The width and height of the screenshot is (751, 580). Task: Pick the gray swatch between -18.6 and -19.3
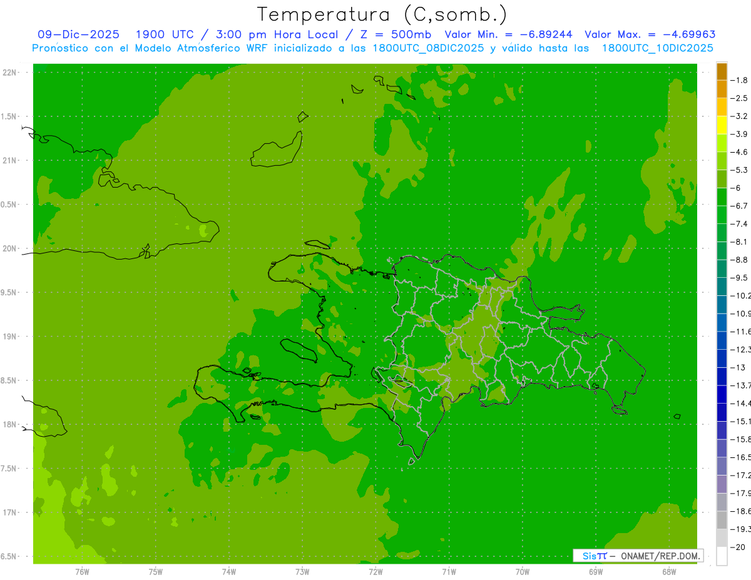722,521
